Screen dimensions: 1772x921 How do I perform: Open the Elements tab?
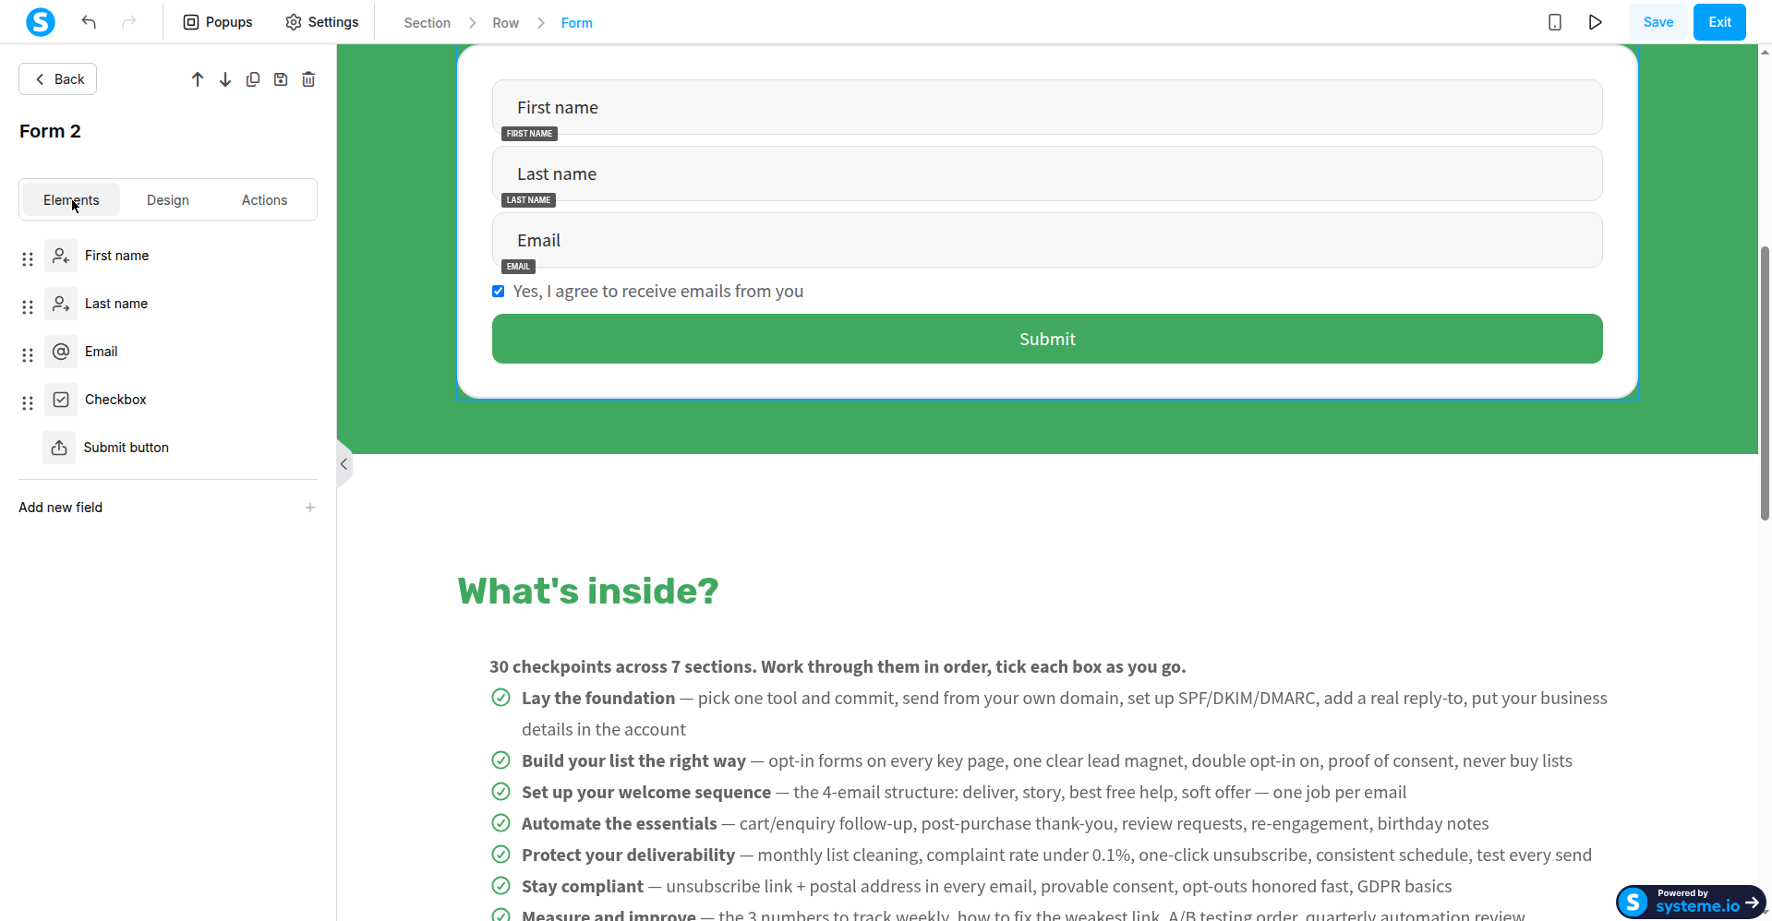[x=71, y=200]
